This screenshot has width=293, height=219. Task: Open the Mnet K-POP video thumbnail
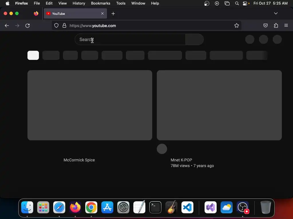[219, 105]
